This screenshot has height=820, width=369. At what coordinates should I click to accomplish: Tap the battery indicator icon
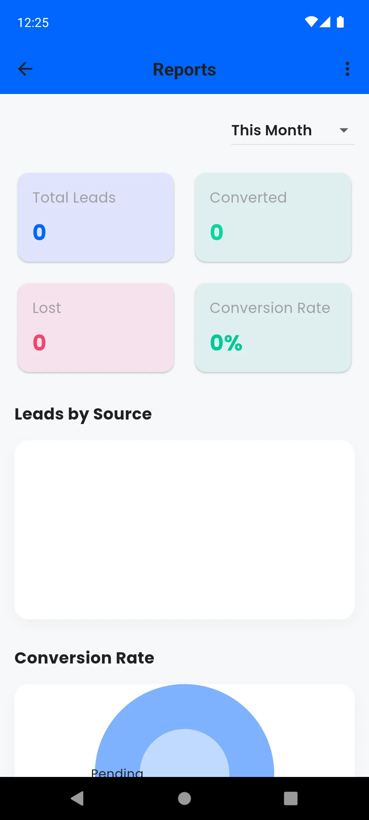tap(340, 22)
